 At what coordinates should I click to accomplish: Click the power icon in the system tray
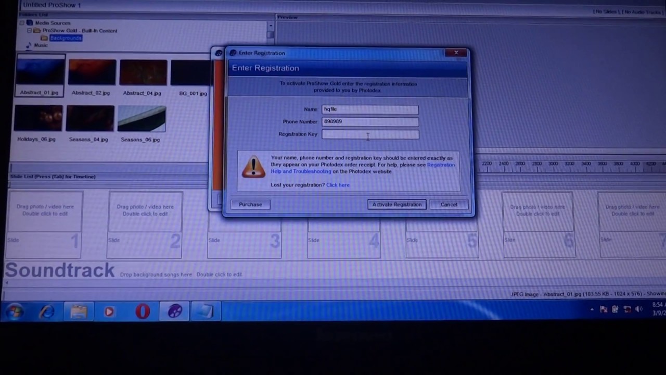[616, 309]
